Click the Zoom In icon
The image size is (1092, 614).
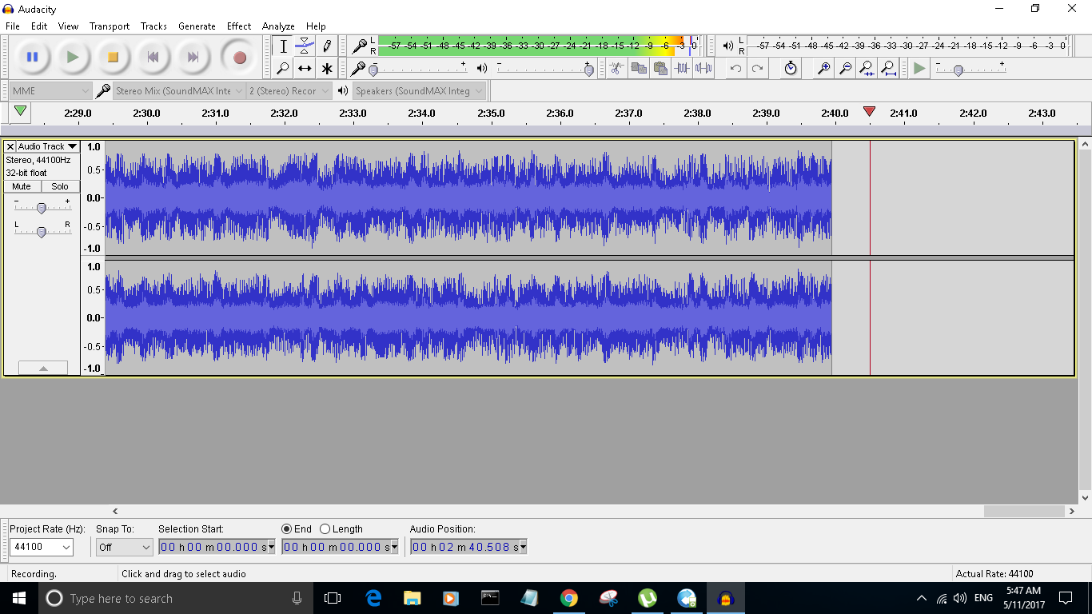tap(823, 69)
